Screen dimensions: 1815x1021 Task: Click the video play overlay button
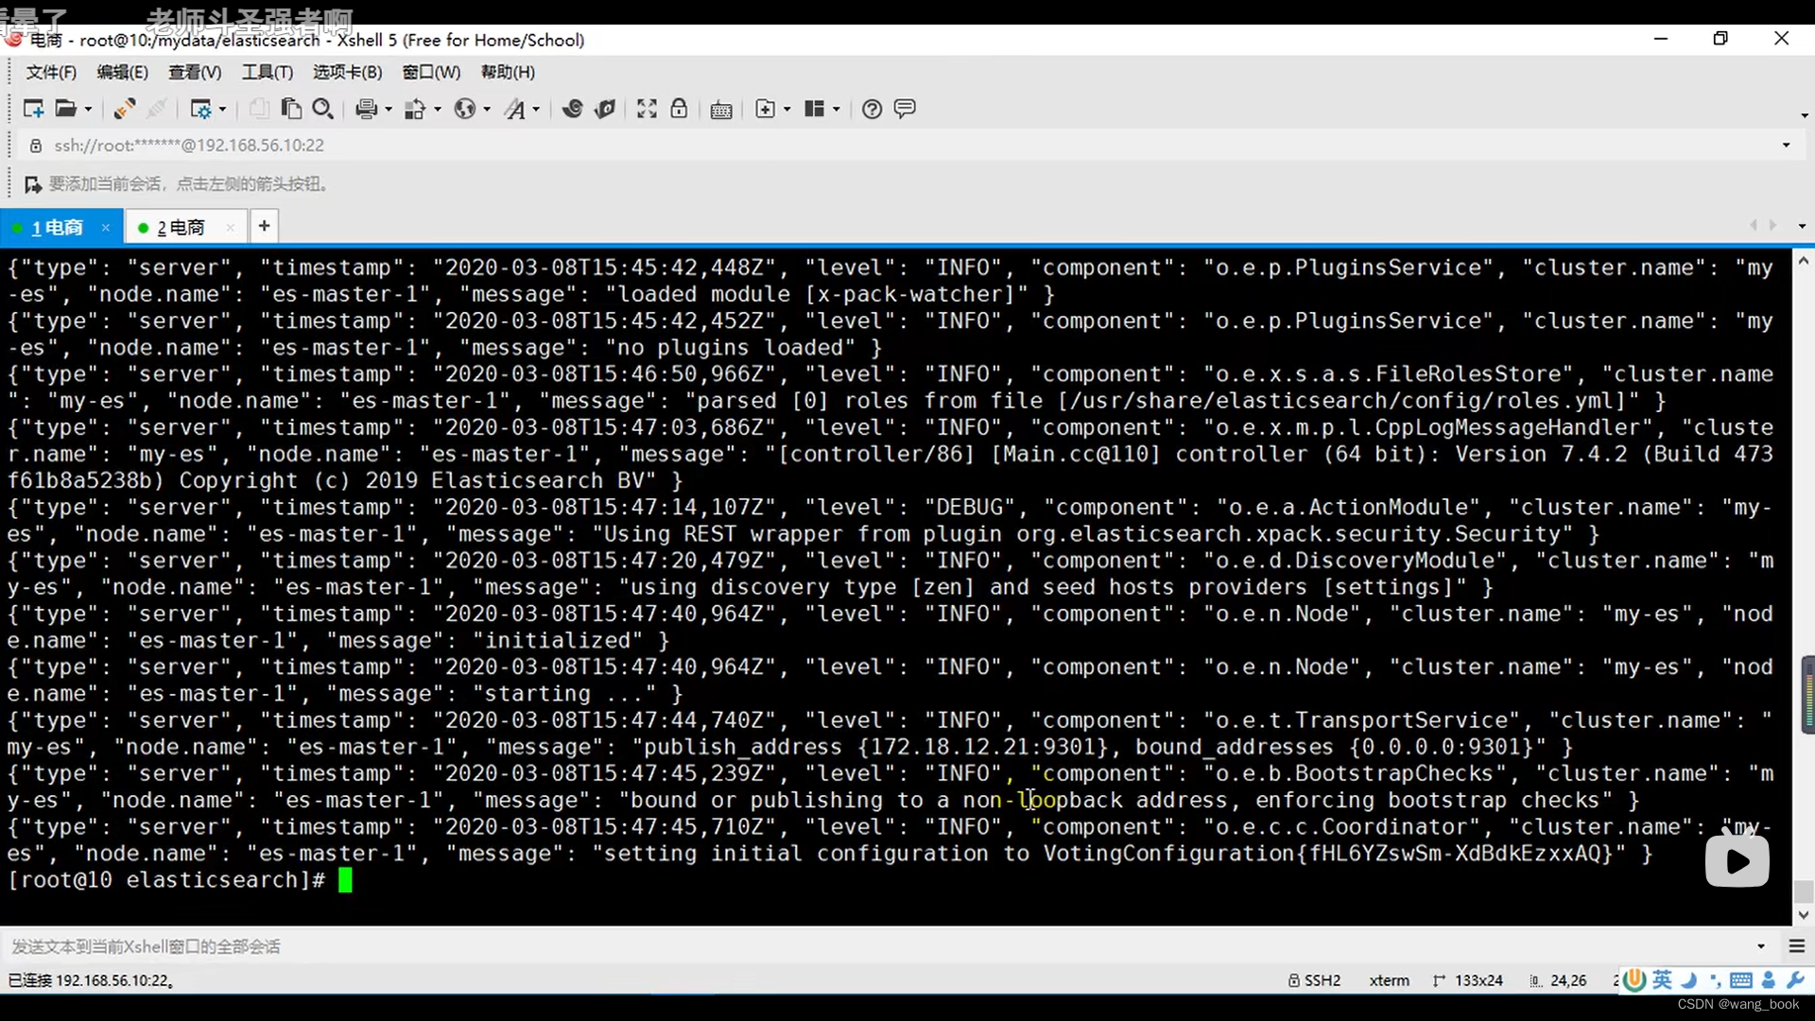coord(1737,860)
